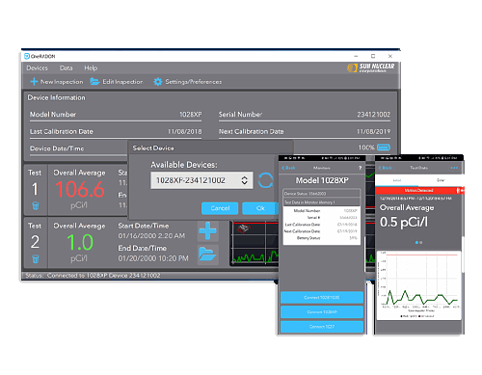Click the 0.5 pCi/l value on phone

click(404, 222)
